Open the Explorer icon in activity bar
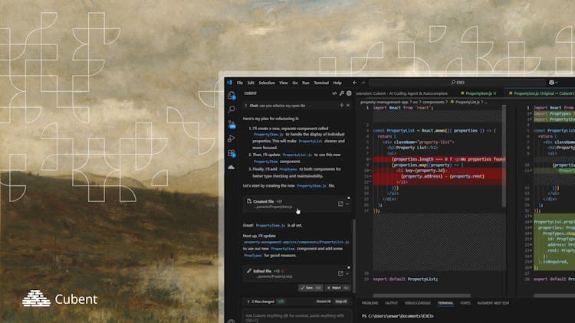This screenshot has width=575, height=323. (231, 95)
